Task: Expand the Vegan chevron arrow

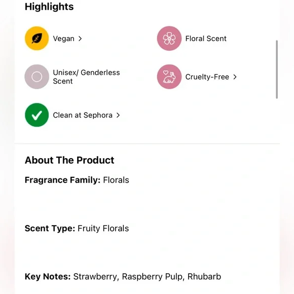Action: [x=80, y=39]
